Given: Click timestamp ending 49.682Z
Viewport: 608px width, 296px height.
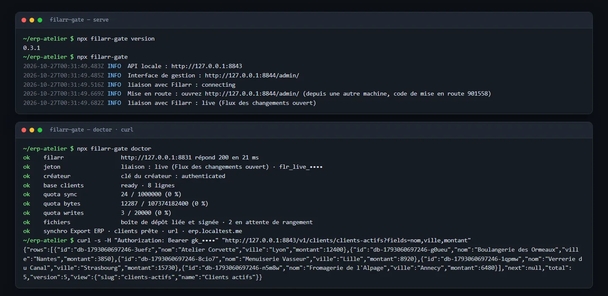Looking at the screenshot, I should point(63,103).
